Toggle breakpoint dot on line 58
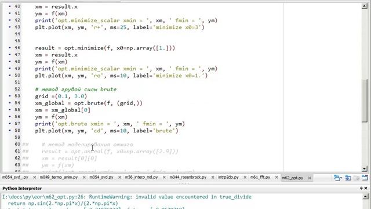371x209 pixels. coord(10,130)
